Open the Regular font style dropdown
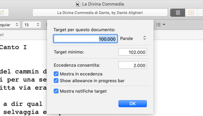The image size is (203, 116). point(9,25)
